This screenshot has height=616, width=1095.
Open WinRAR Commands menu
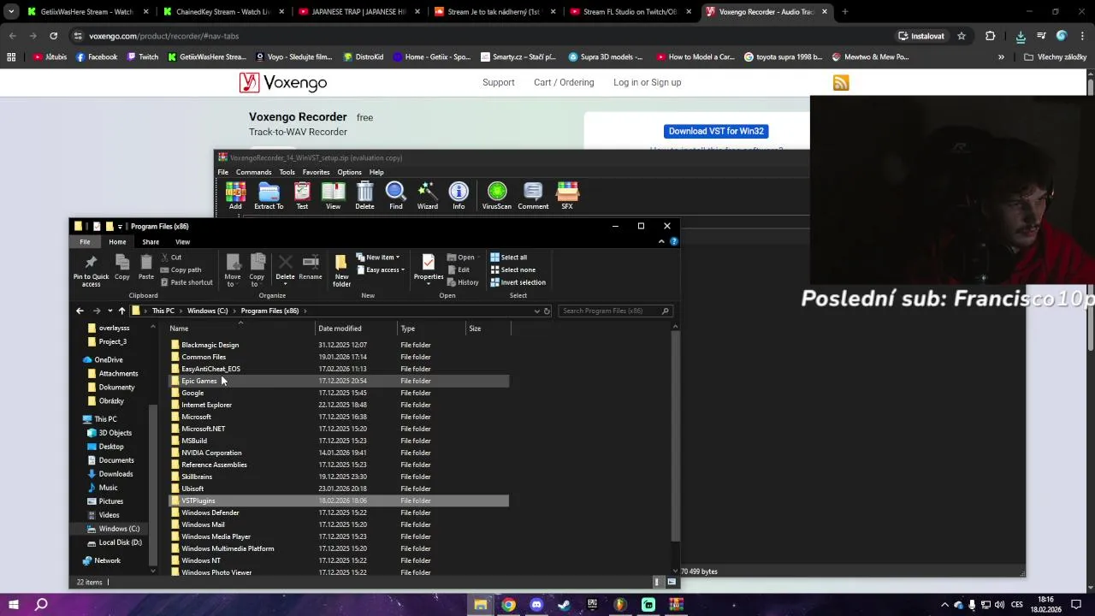click(x=253, y=172)
